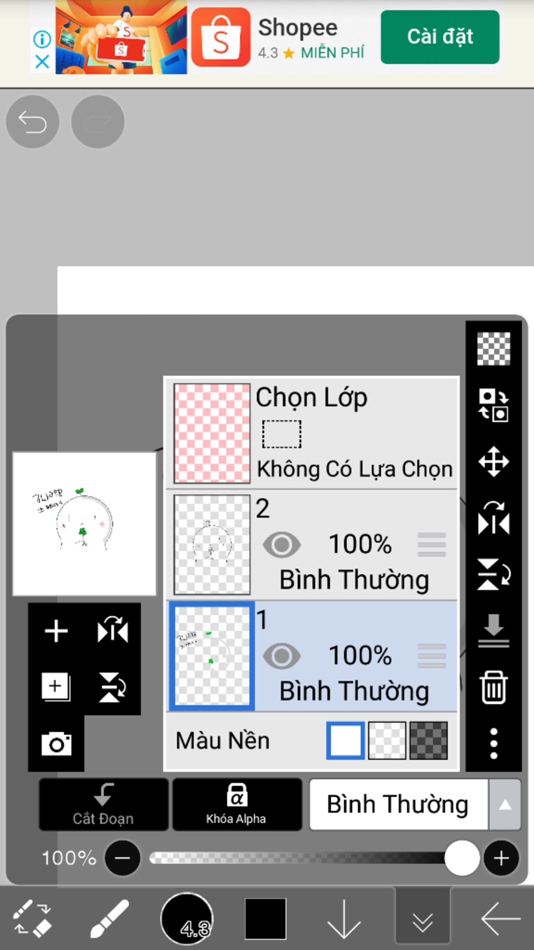Open the three-dot layer options menu

tap(493, 743)
